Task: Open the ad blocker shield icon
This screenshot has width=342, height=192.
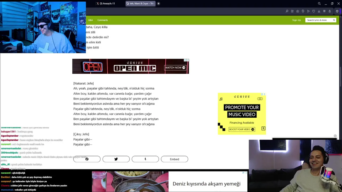Action: [303, 11]
